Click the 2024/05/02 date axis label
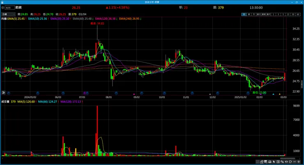This screenshot has width=304, height=165. pyautogui.click(x=30, y=97)
